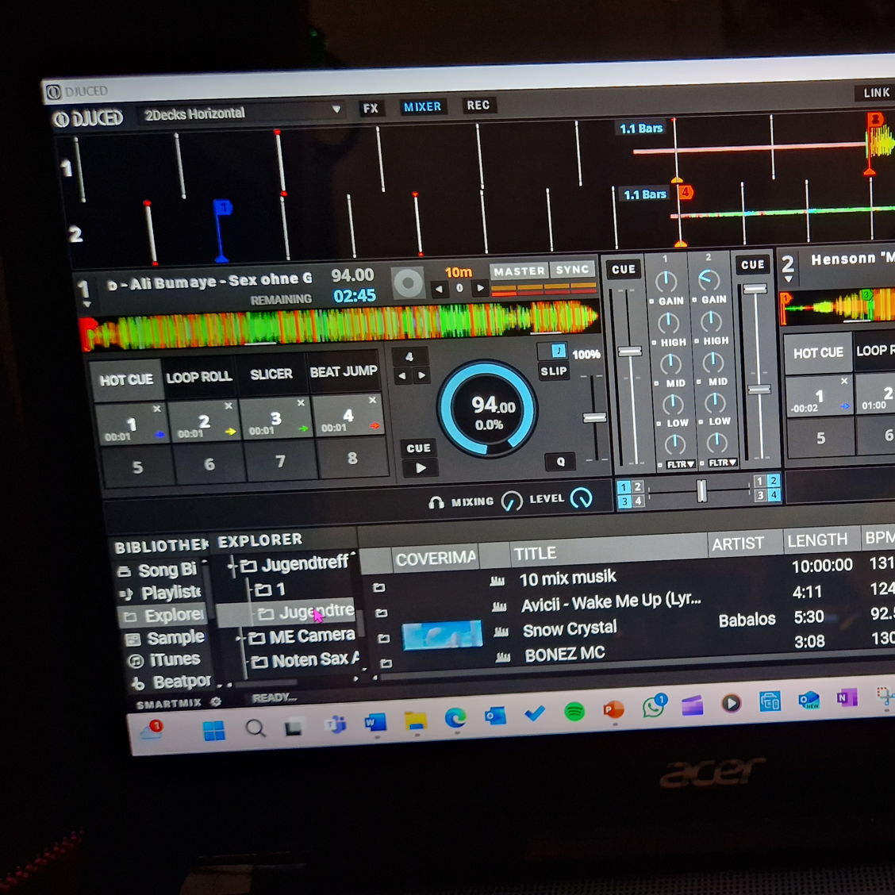
Task: Open channel 1 FLTR effect dropdown
Action: pyautogui.click(x=680, y=465)
